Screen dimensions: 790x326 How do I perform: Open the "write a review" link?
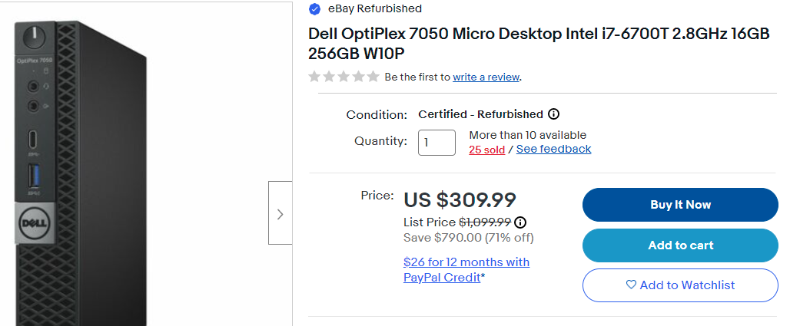[486, 77]
